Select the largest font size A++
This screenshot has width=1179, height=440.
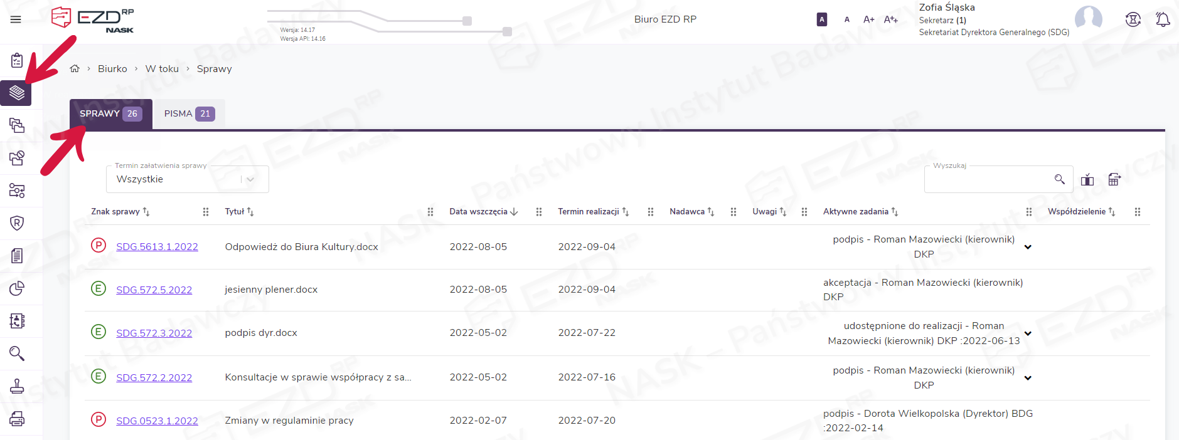[890, 19]
